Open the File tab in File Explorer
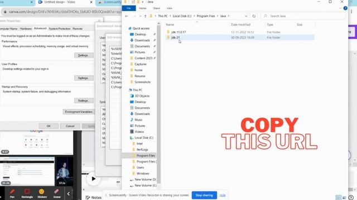 tap(129, 8)
